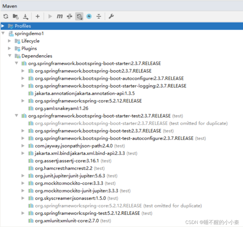Collapse the Dependencies node arrow

click(10, 56)
